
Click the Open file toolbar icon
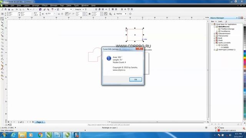coord(5,9)
